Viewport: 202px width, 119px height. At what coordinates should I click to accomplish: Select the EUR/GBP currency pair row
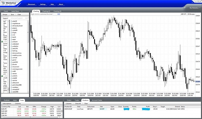pyautogui.click(x=31, y=111)
